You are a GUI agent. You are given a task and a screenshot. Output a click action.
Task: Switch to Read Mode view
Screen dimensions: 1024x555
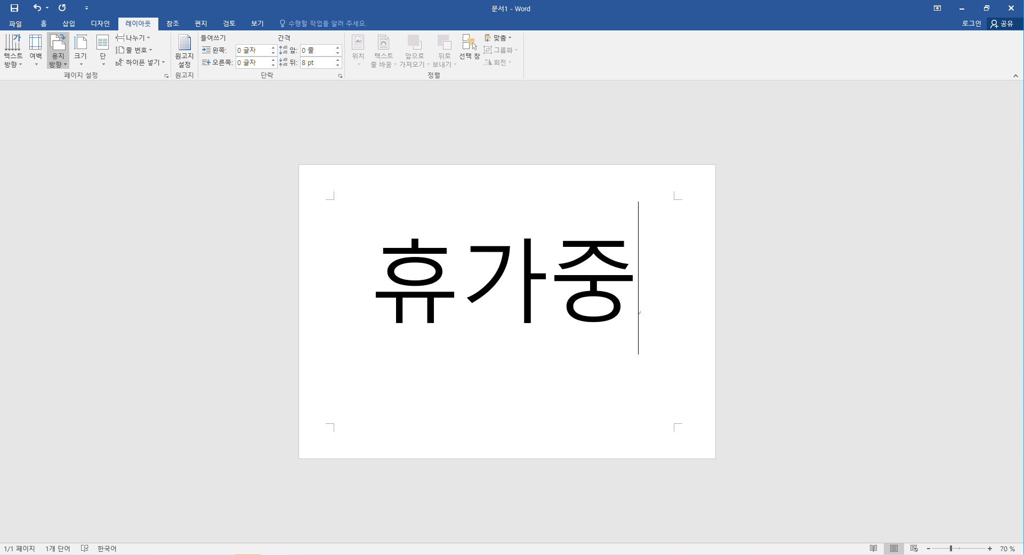click(x=873, y=549)
